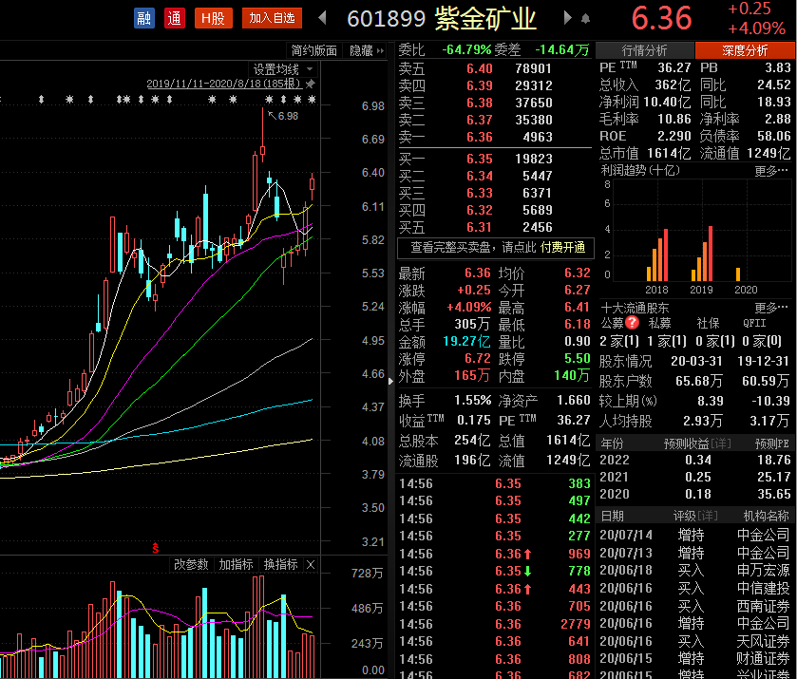Viewport: 797px width, 679px height.
Task: Go to previous stock with left arrow
Action: click(x=322, y=18)
